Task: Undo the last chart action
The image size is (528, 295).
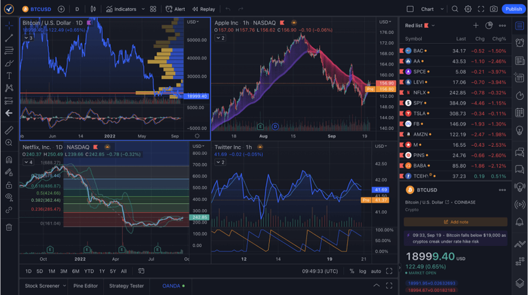Action: click(x=228, y=9)
